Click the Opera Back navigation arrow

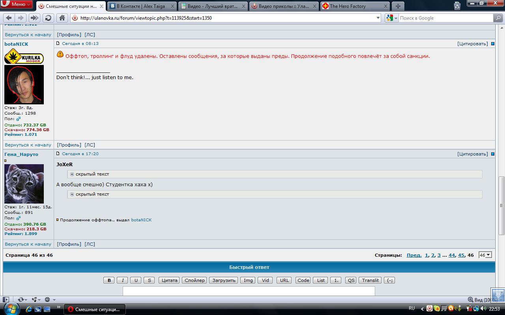[9, 18]
